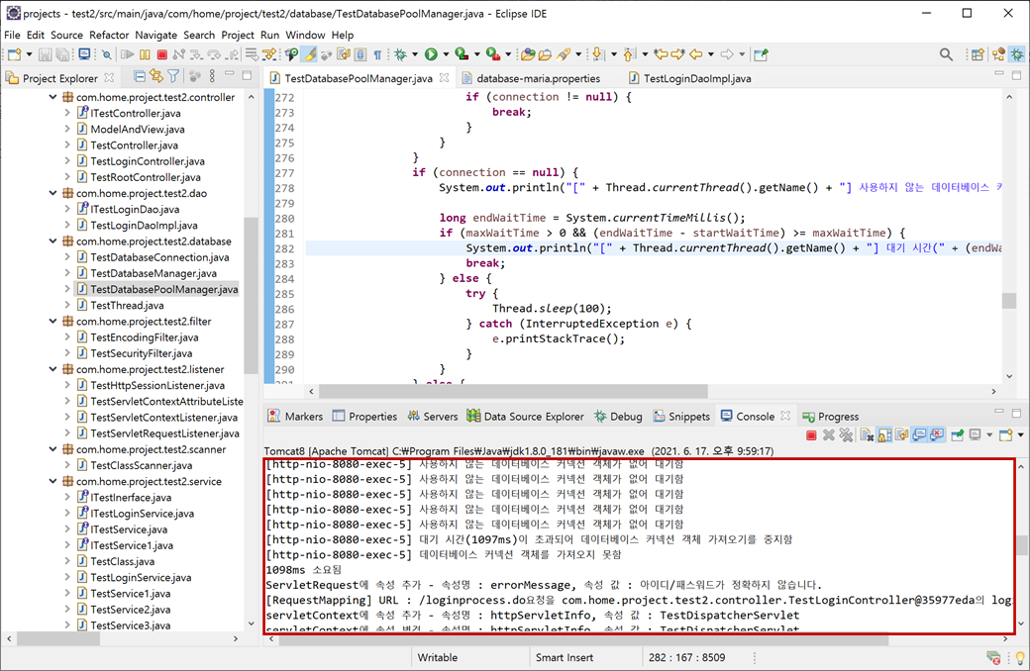Click Back navigation arrow icon
The height and width of the screenshot is (671, 1030).
(695, 54)
